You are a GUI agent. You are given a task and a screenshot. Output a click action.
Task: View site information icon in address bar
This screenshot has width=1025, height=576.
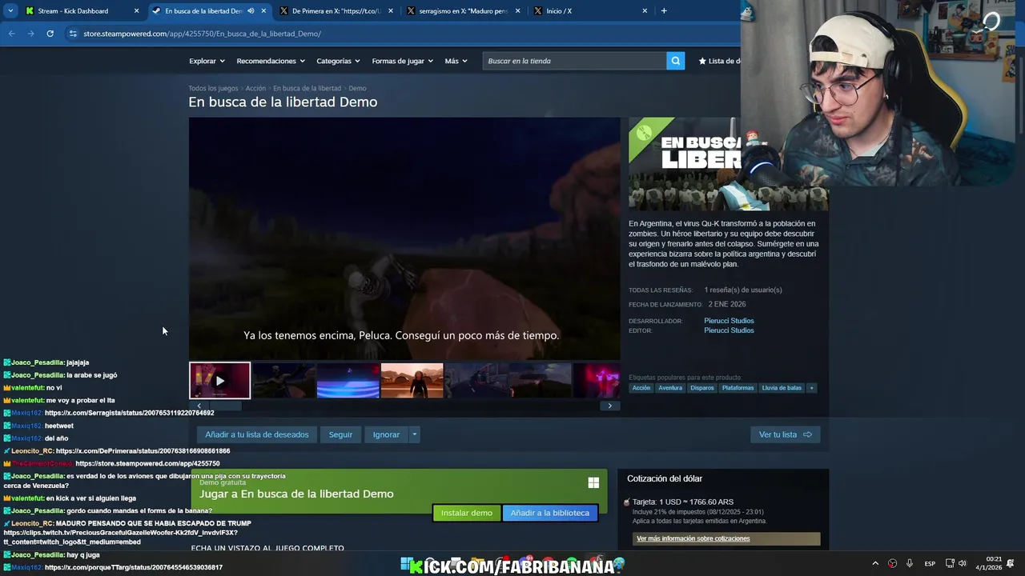coord(73,34)
